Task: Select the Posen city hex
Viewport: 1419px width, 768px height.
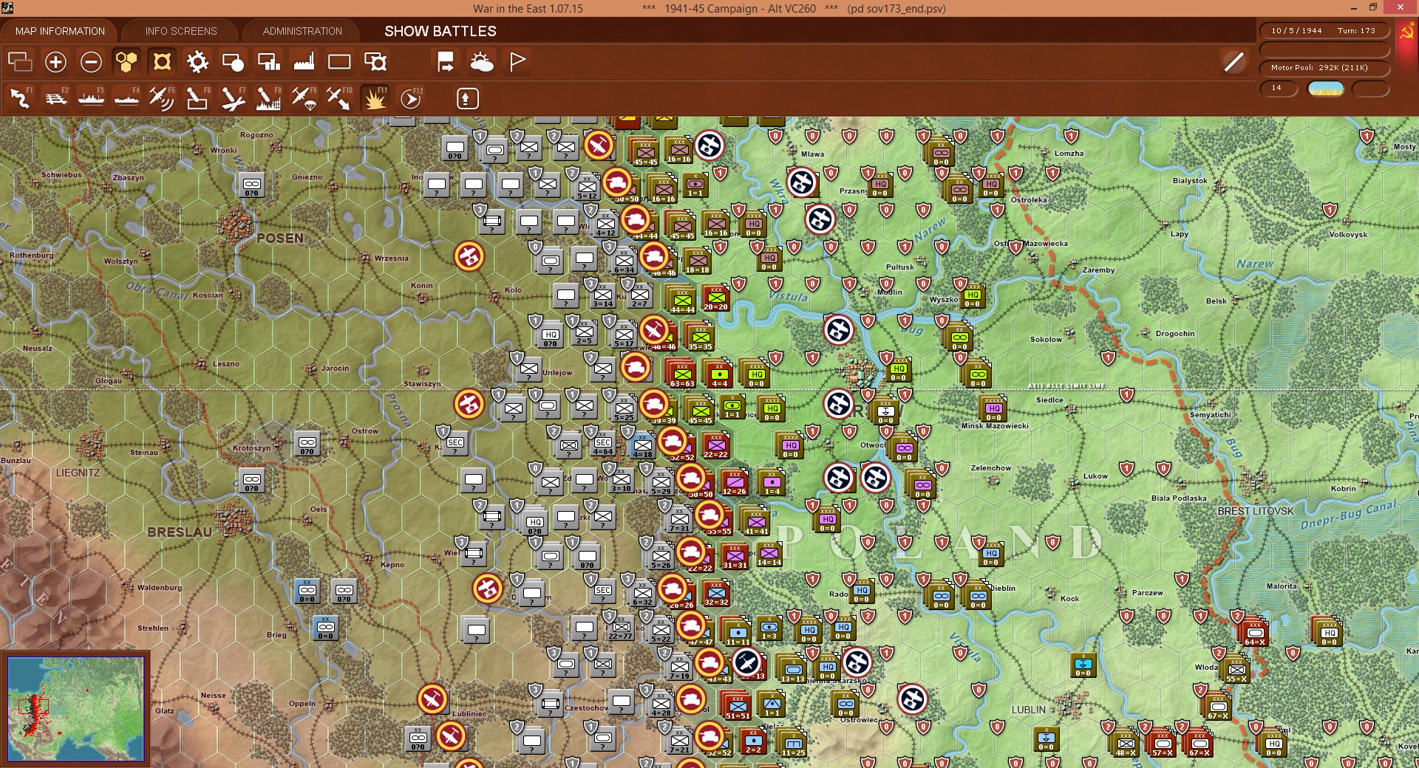Action: pos(238,224)
